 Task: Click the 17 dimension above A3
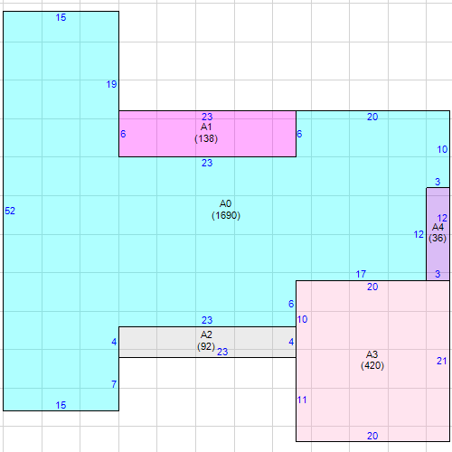(x=361, y=274)
